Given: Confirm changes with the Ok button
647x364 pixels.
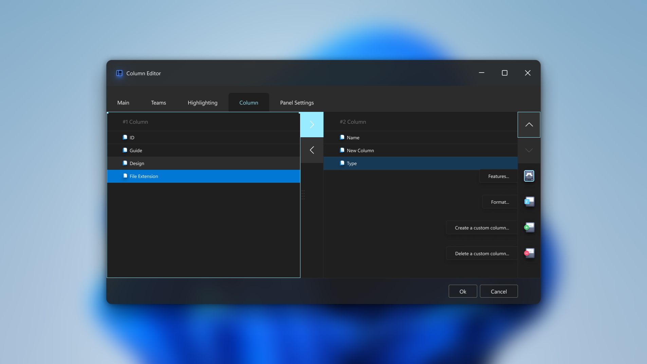Looking at the screenshot, I should 462,291.
